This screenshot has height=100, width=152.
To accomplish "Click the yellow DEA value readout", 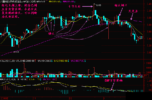I will click(34, 79).
